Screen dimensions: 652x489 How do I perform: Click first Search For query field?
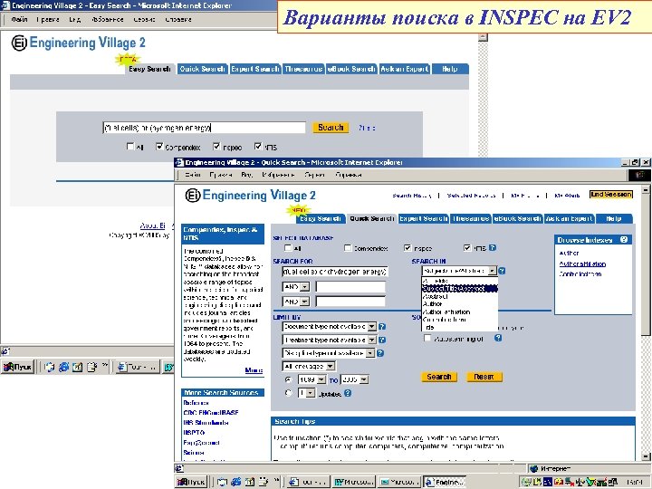(x=335, y=272)
